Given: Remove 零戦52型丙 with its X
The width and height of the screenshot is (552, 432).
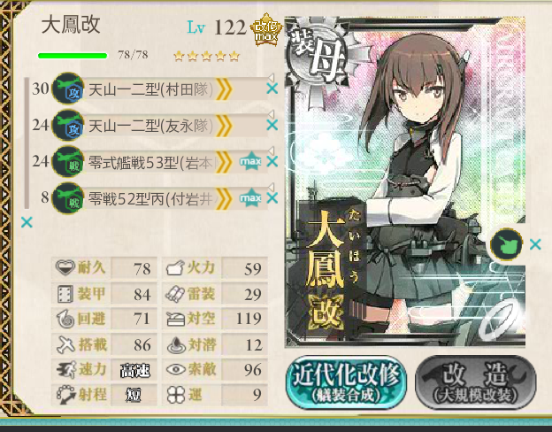Looking at the screenshot, I should pos(272,198).
